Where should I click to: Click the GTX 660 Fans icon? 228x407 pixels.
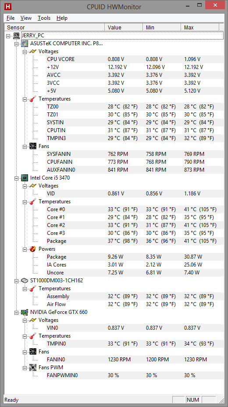coord(33,352)
